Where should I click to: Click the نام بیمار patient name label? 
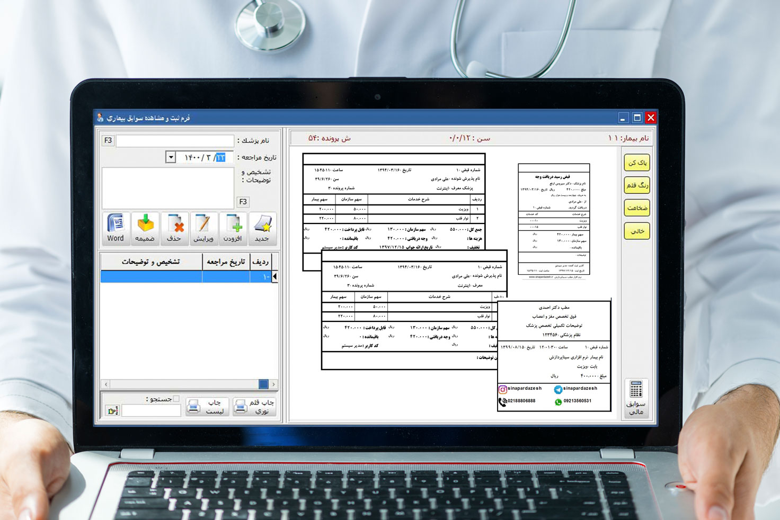(628, 138)
